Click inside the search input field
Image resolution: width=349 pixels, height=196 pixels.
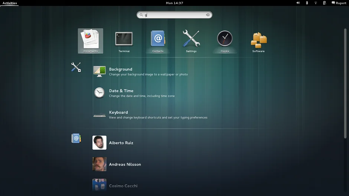pos(174,15)
